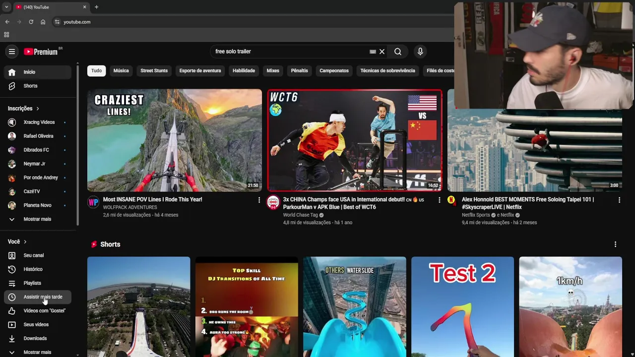Open Por onde Andrey subscription
This screenshot has width=635, height=357.
[x=38, y=178]
